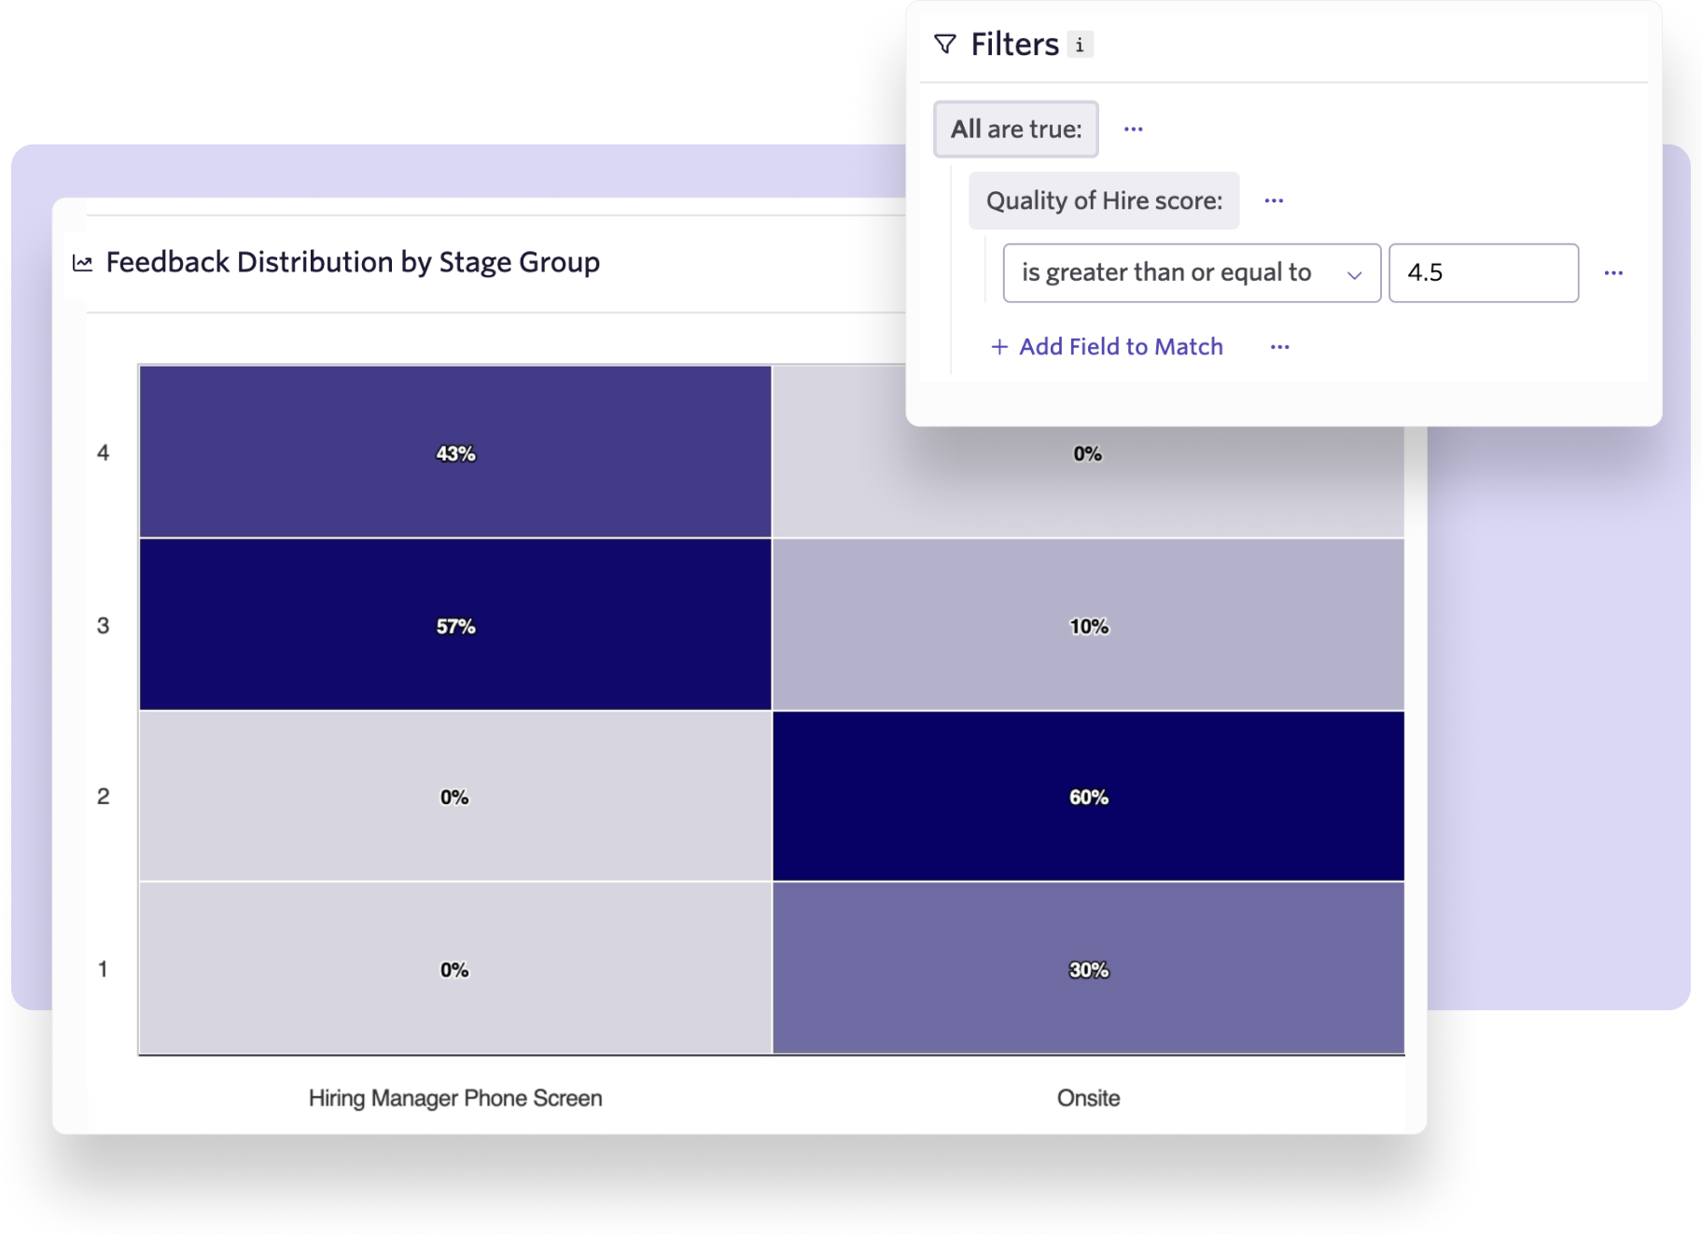Click the Quality of Hire score field chip
Image resolution: width=1702 pixels, height=1234 pixels.
1104,201
